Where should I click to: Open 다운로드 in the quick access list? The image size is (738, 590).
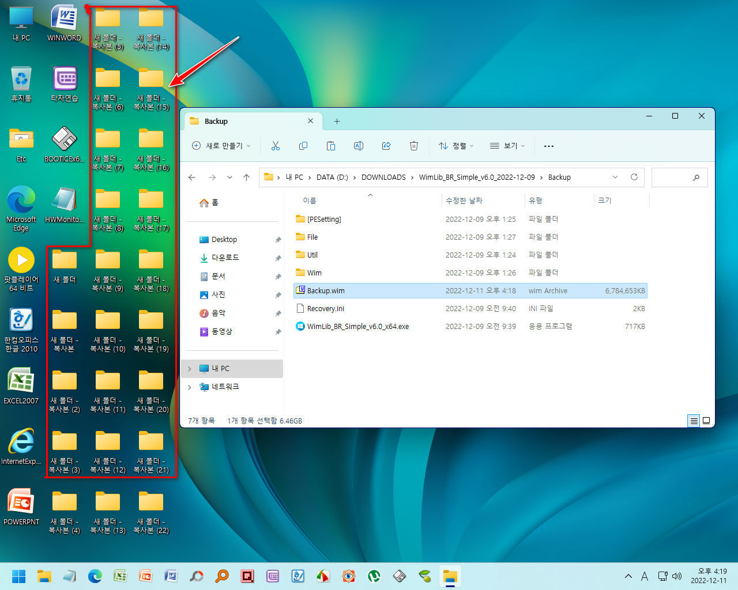tap(219, 258)
